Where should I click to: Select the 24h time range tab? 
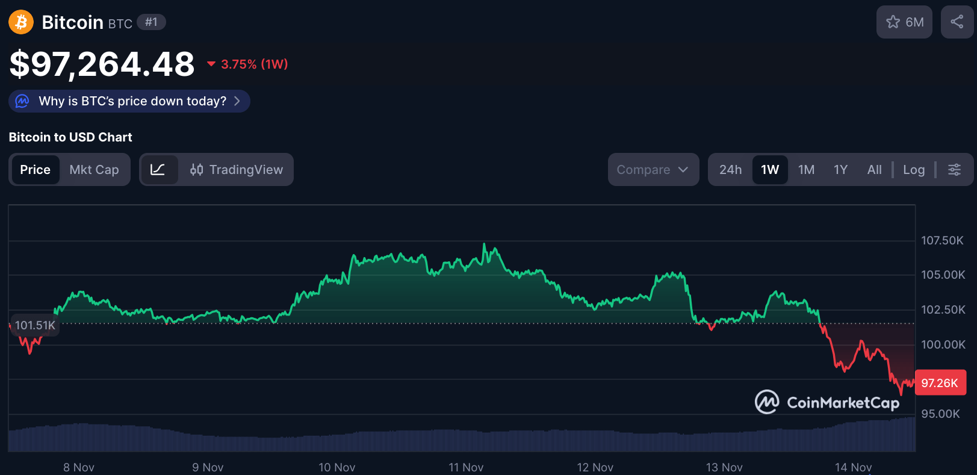click(730, 170)
